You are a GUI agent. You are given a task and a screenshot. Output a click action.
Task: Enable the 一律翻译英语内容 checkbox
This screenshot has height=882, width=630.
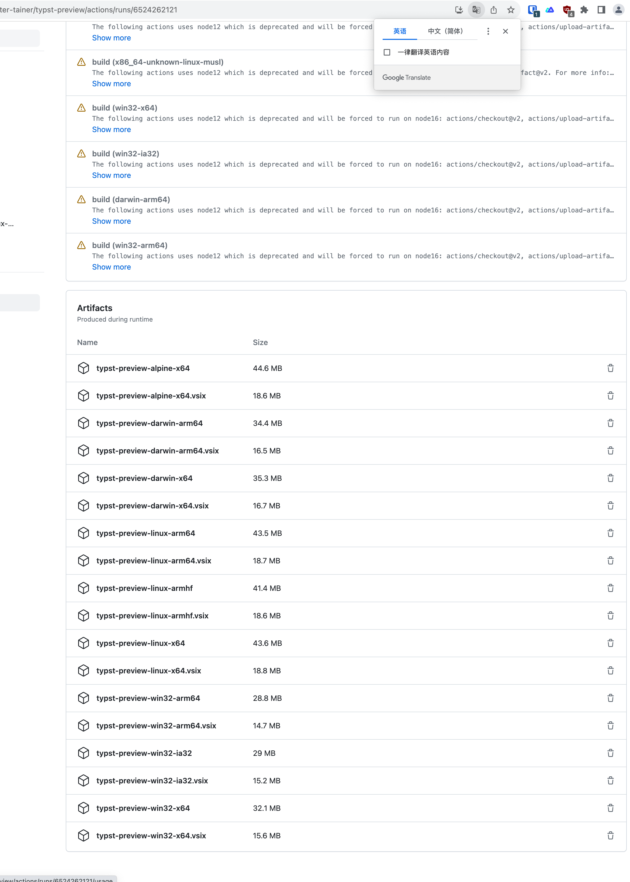tap(387, 52)
